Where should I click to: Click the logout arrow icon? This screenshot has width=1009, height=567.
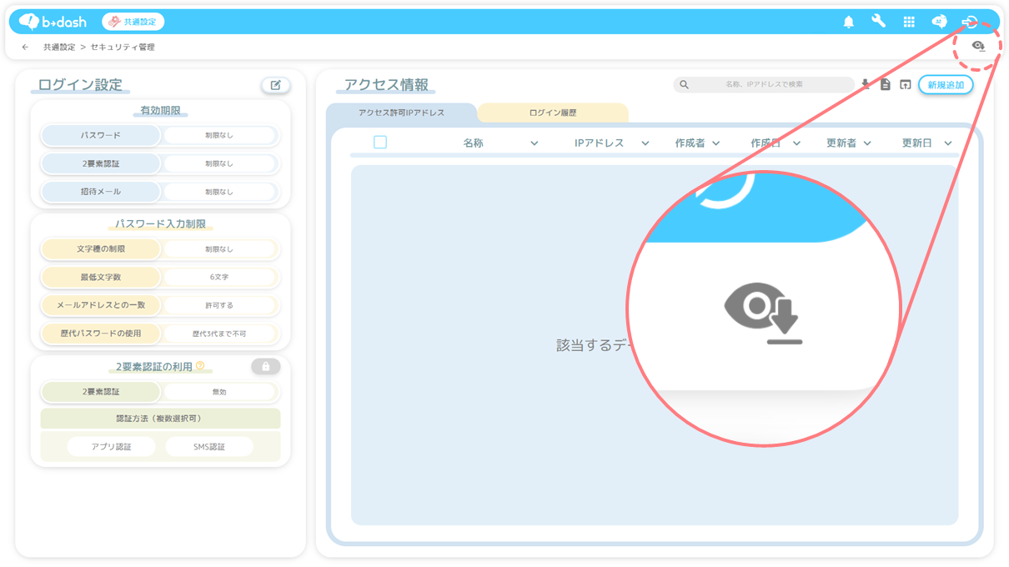point(969,22)
